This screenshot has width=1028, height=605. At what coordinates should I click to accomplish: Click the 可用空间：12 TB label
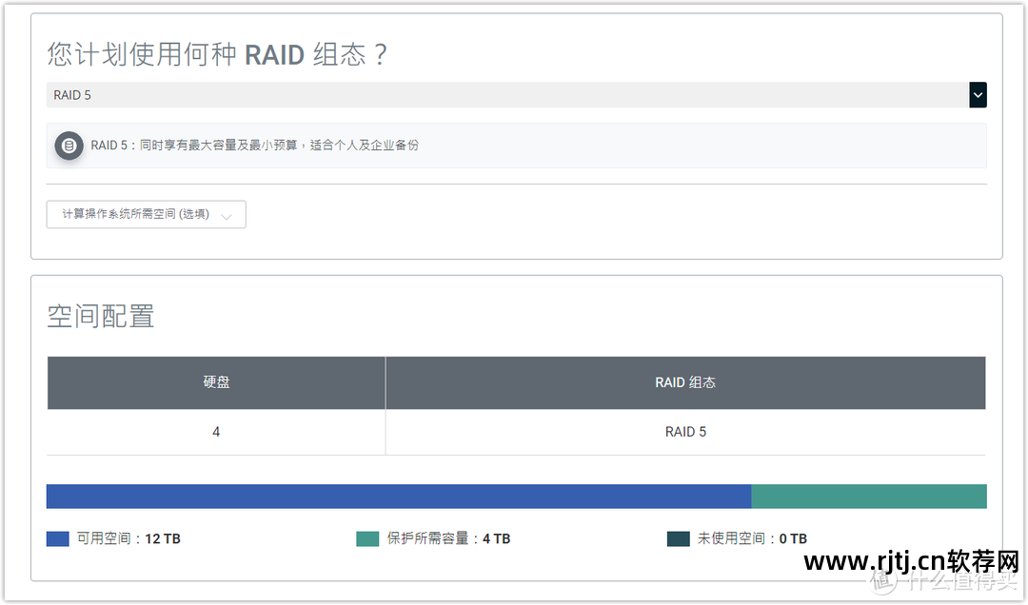click(x=128, y=538)
